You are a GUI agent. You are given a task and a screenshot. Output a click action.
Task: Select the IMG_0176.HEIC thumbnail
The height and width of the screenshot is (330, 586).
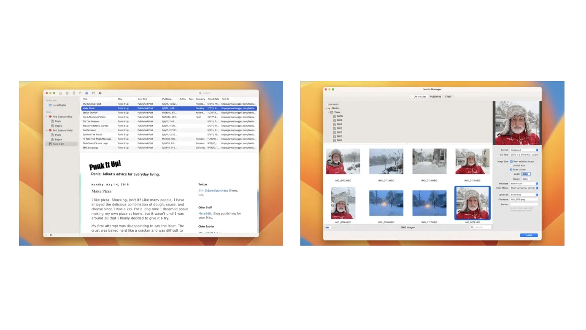[x=343, y=203]
